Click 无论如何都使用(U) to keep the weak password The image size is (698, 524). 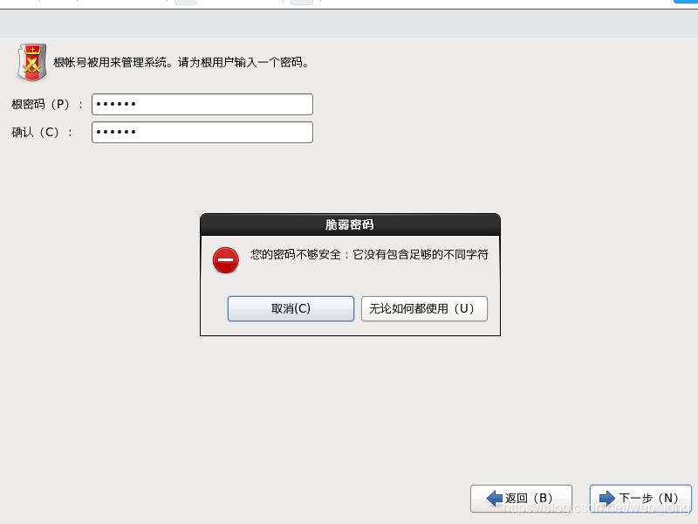424,308
